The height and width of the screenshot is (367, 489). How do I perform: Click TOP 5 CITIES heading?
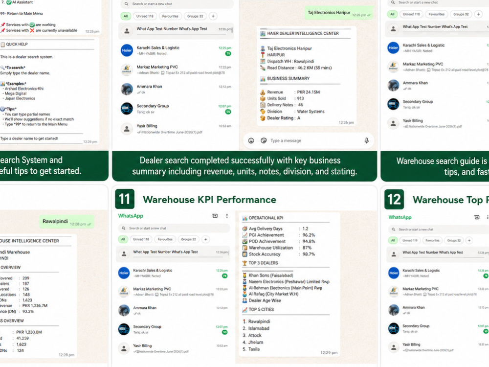click(261, 310)
